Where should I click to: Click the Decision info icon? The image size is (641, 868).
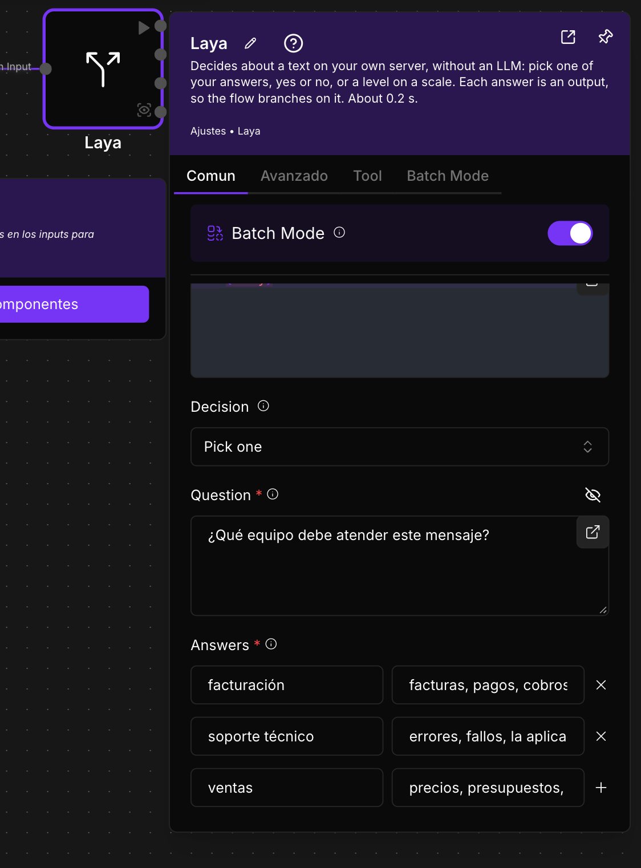[263, 405]
